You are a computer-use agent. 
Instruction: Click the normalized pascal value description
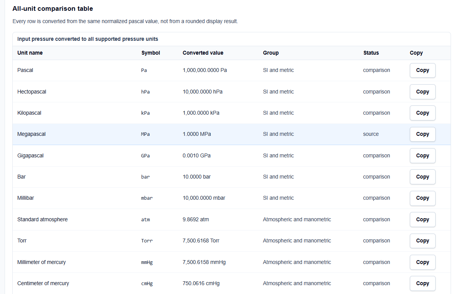125,21
